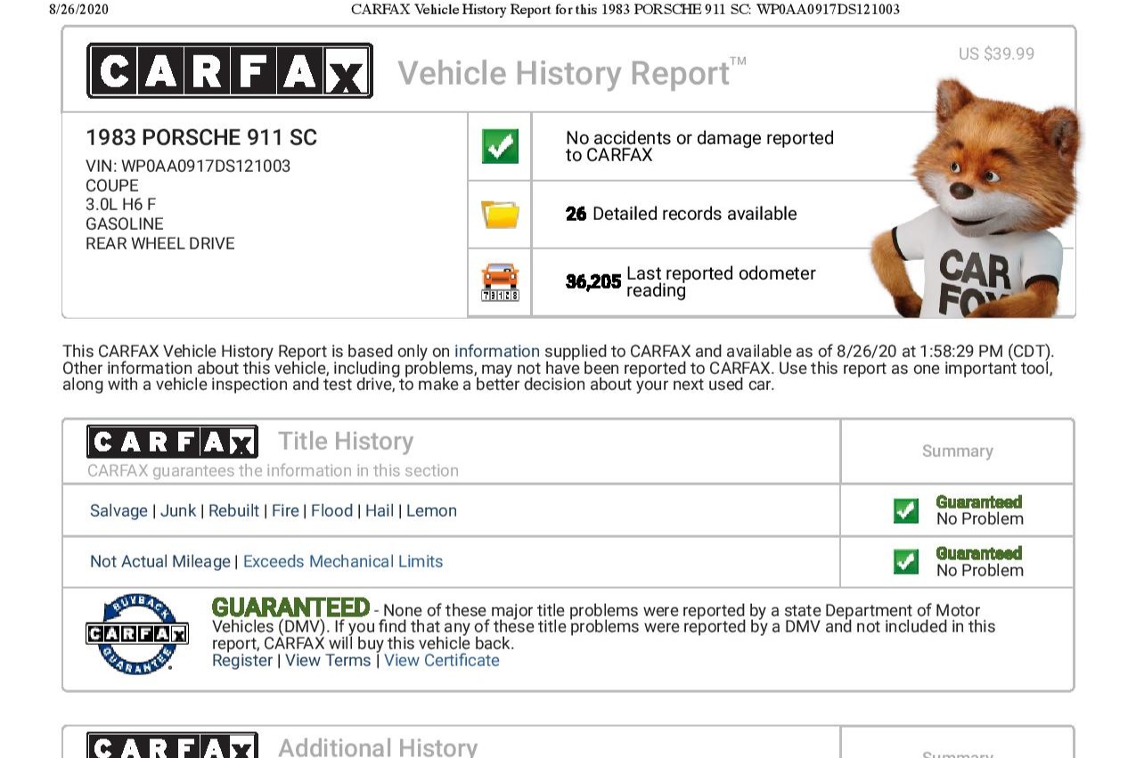Click the green checkmark beside No accidents reported
Screen dimensions: 1136x758
(x=500, y=146)
